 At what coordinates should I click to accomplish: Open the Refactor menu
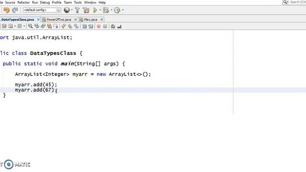[x=23, y=2]
